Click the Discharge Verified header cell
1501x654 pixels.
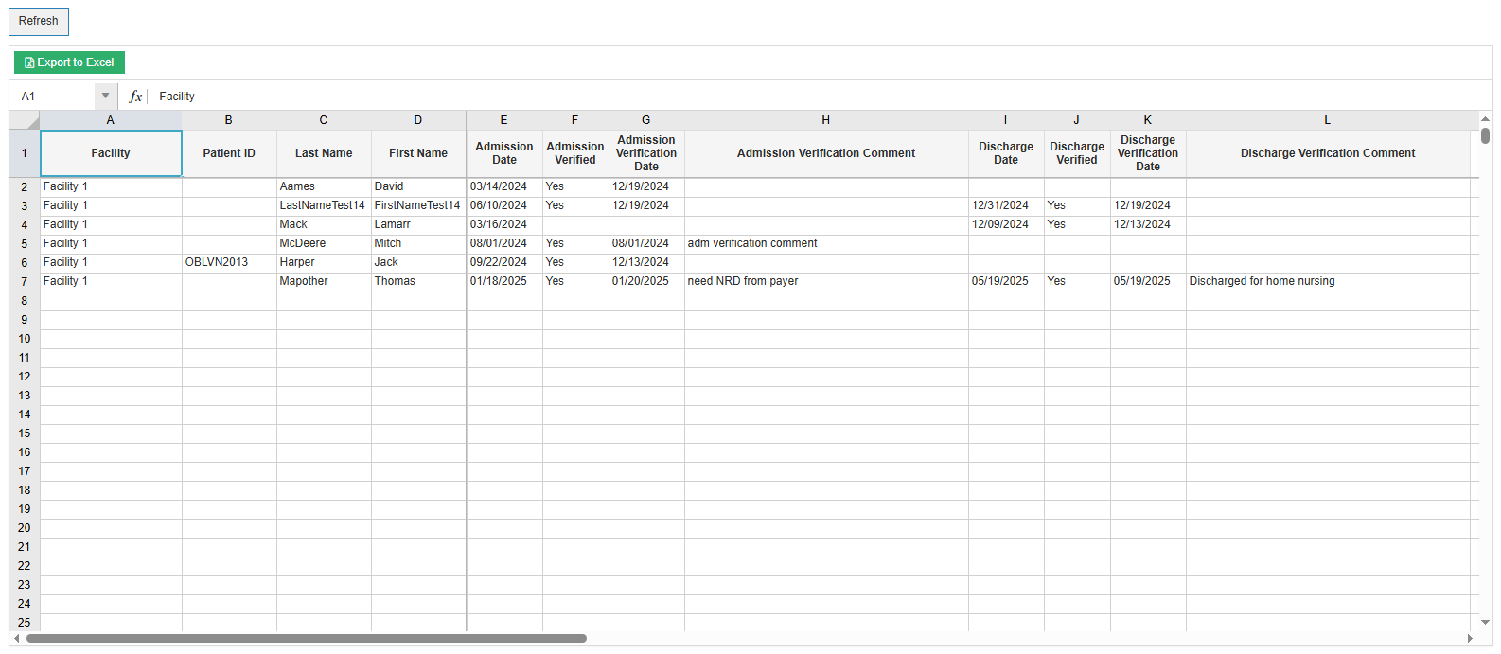pyautogui.click(x=1077, y=153)
